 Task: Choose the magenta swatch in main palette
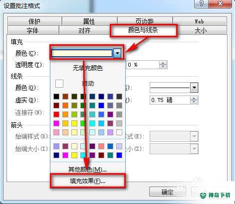56,123
